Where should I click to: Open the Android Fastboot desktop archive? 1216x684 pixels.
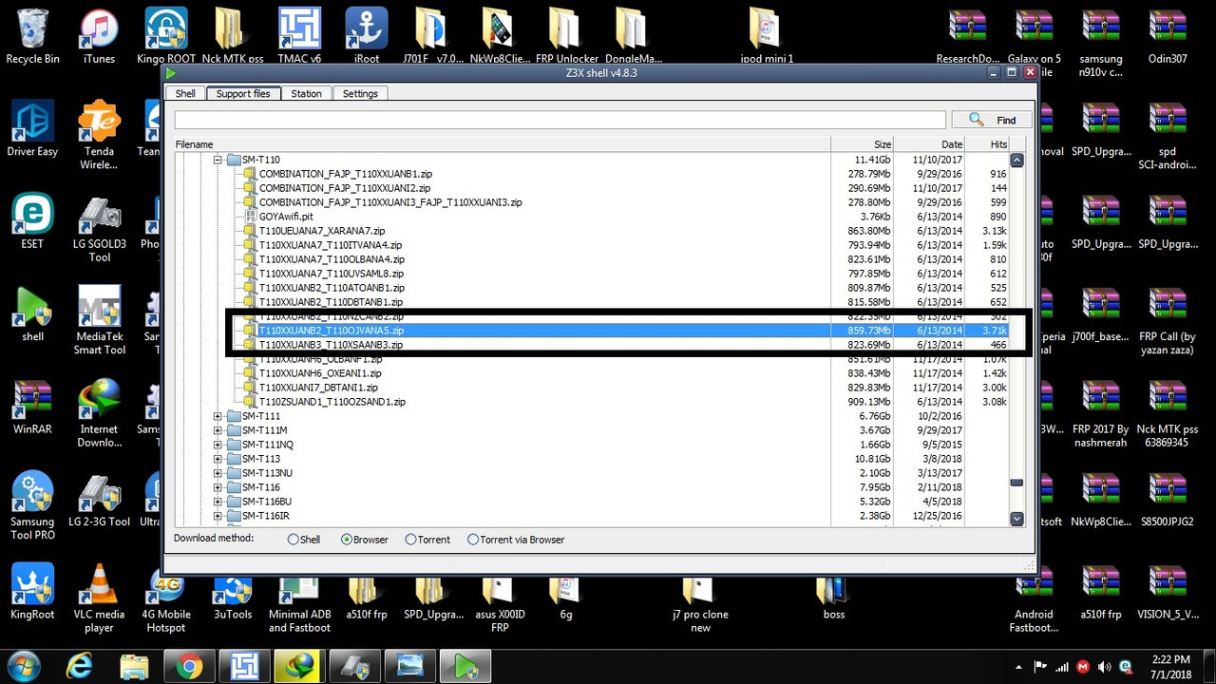1034,598
